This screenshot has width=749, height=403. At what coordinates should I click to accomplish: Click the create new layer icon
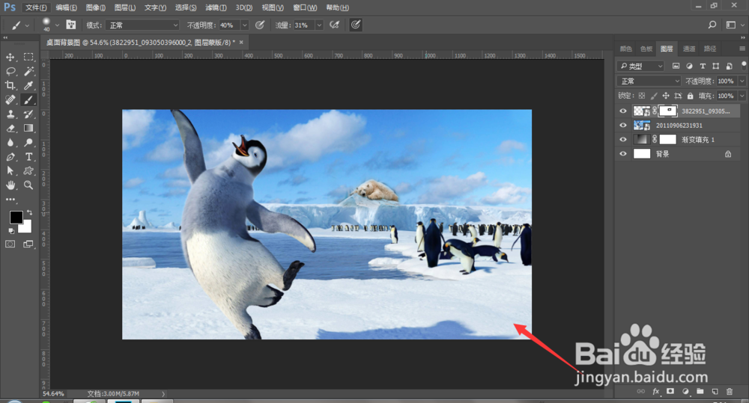point(715,392)
